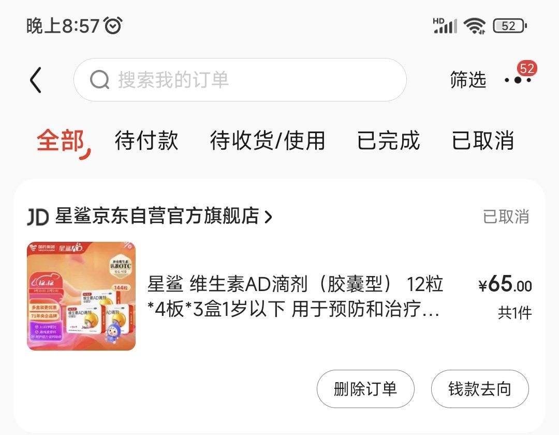The image size is (559, 435).
Task: Click the 钱款去向 button
Action: (480, 388)
